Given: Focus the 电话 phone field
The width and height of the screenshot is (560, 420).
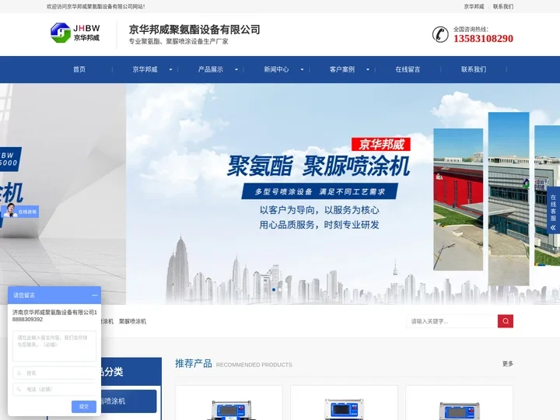Looking at the screenshot, I should [x=54, y=390].
